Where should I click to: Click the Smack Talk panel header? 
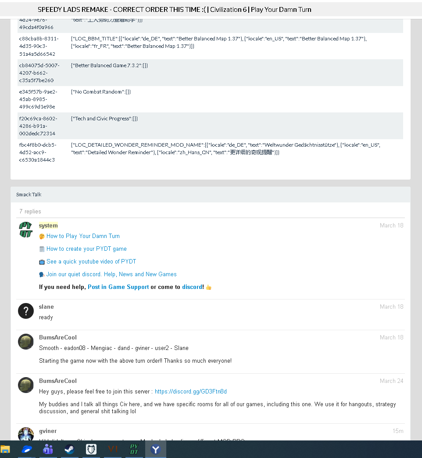(x=211, y=195)
